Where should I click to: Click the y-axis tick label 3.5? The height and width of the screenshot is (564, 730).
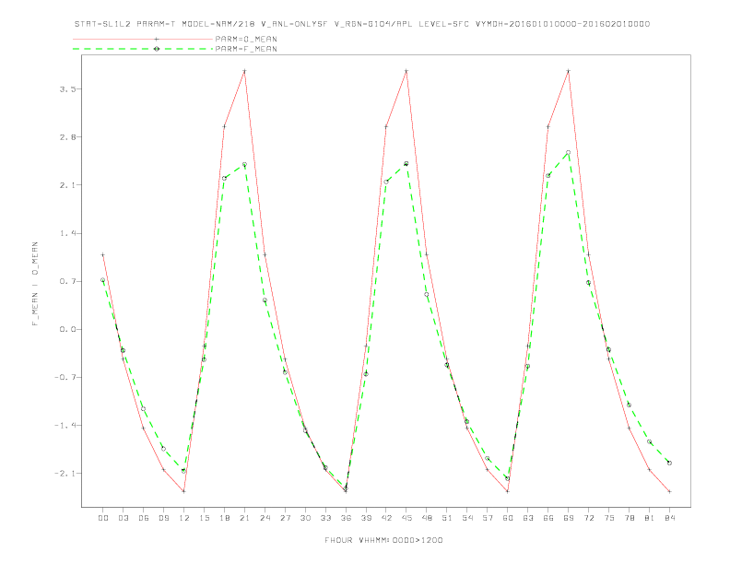tap(67, 88)
